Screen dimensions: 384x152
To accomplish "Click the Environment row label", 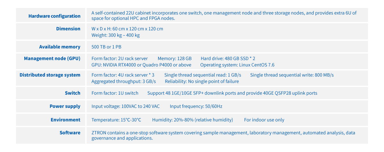I will (x=65, y=120).
